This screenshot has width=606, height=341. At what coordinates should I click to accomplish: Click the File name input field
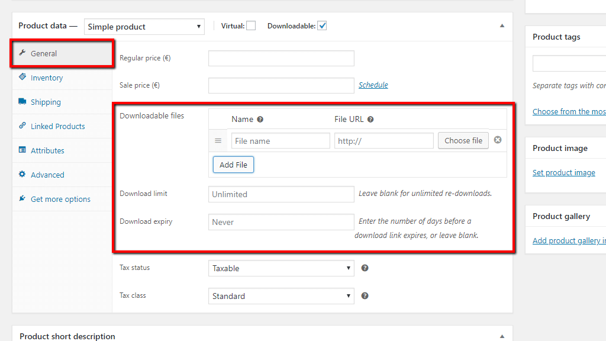coord(281,141)
